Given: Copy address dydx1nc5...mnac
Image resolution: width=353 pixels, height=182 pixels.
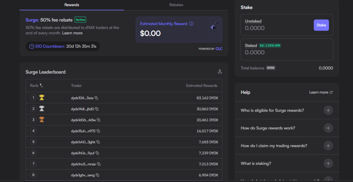Looking at the screenshot, I should 99,164.
